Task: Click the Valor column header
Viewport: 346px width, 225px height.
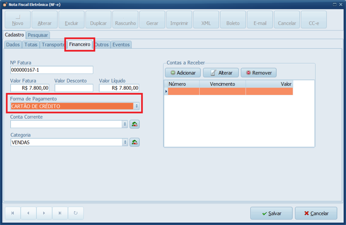Action: (269, 84)
